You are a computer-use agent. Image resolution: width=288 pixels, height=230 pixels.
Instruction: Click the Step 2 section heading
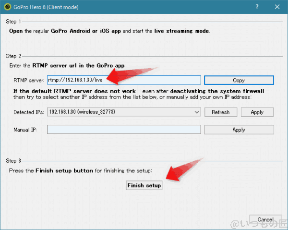click(14, 56)
